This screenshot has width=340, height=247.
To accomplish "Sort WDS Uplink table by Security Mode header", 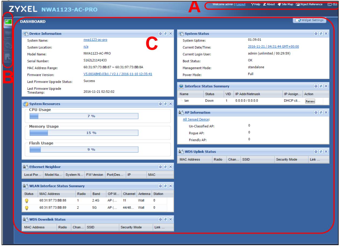I will click(292, 159).
